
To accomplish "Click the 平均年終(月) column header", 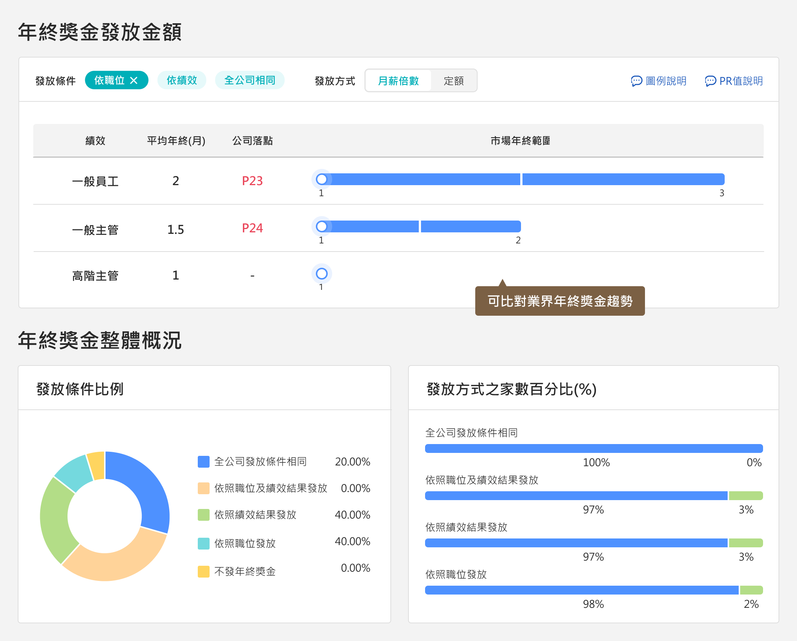I will 176,141.
